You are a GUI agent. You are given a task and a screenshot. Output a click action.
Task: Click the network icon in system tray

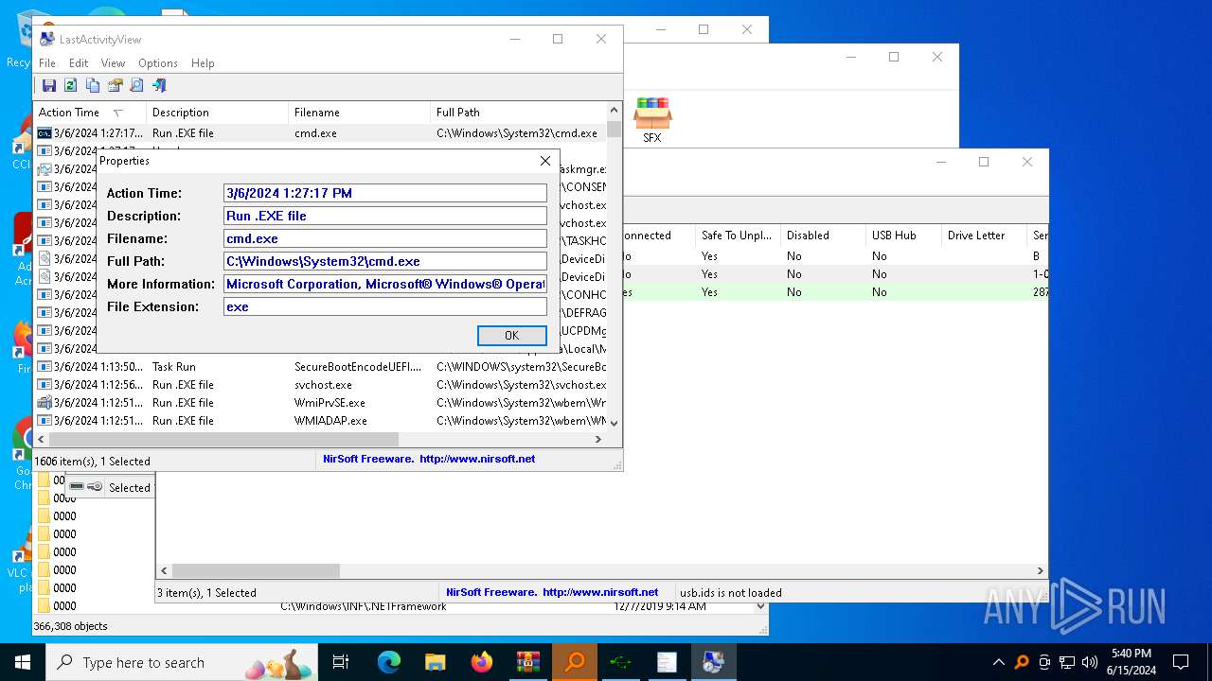1067,662
